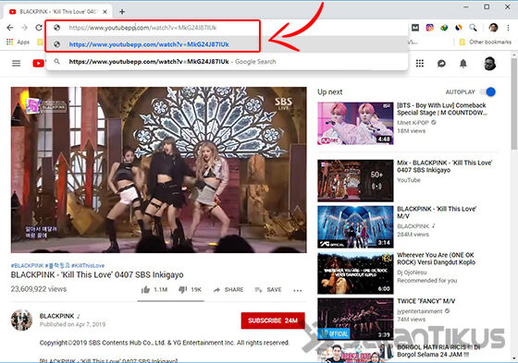The width and height of the screenshot is (518, 363).
Task: Open the three-dot more actions under video
Action: click(x=297, y=290)
